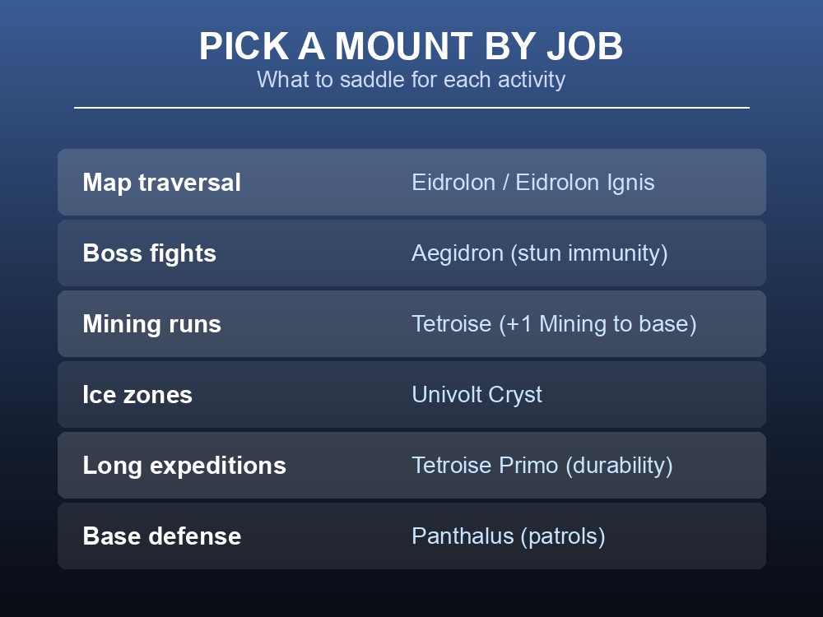The image size is (823, 617).
Task: Click the Eidrolon / Eidrolon Ignis text
Action: coord(532,183)
